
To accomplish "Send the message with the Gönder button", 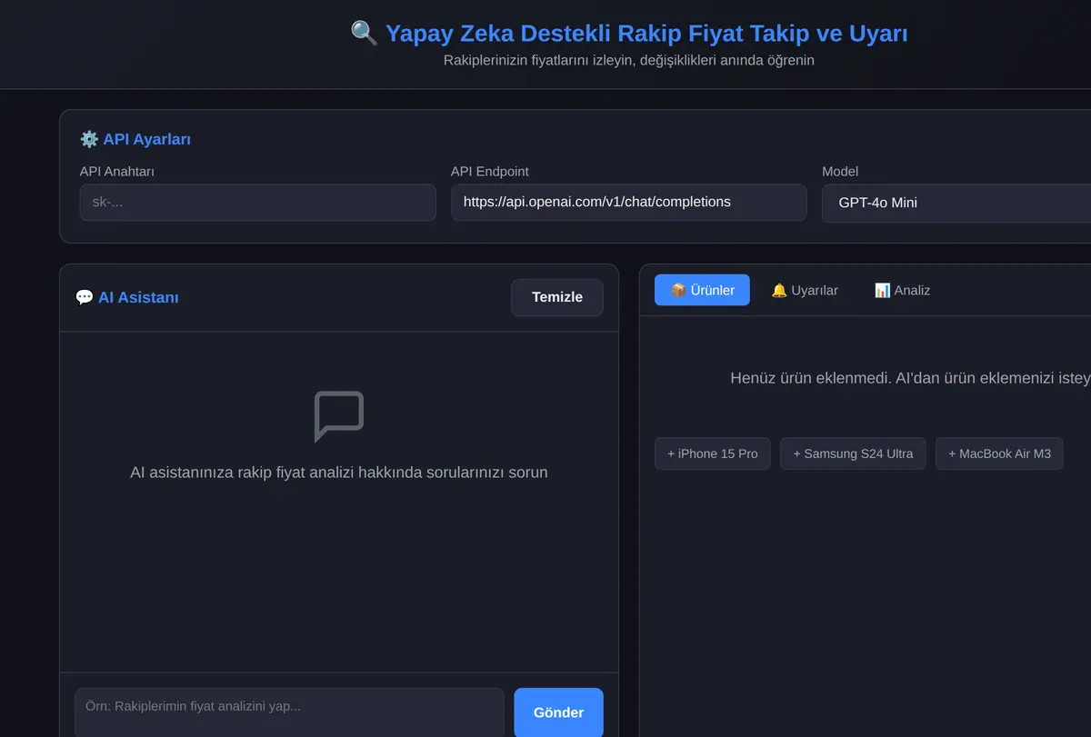I will [558, 712].
